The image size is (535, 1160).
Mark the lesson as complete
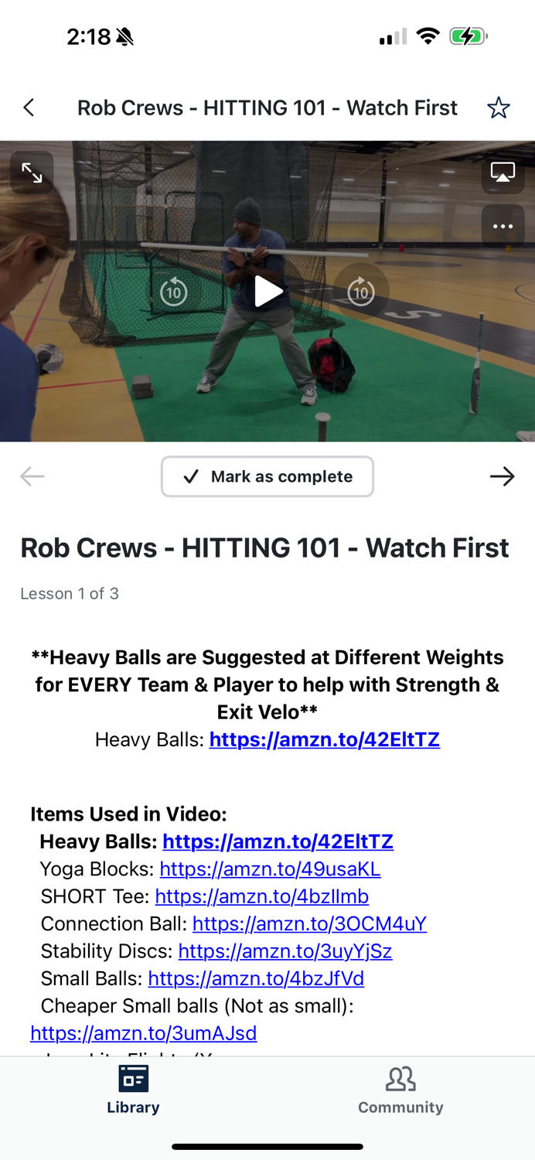[267, 476]
